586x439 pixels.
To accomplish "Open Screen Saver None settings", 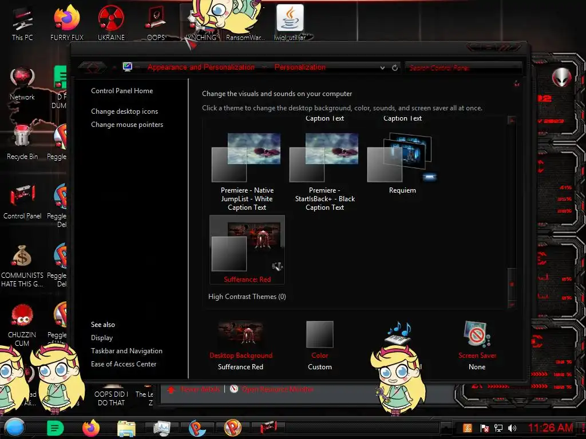I will point(477,346).
